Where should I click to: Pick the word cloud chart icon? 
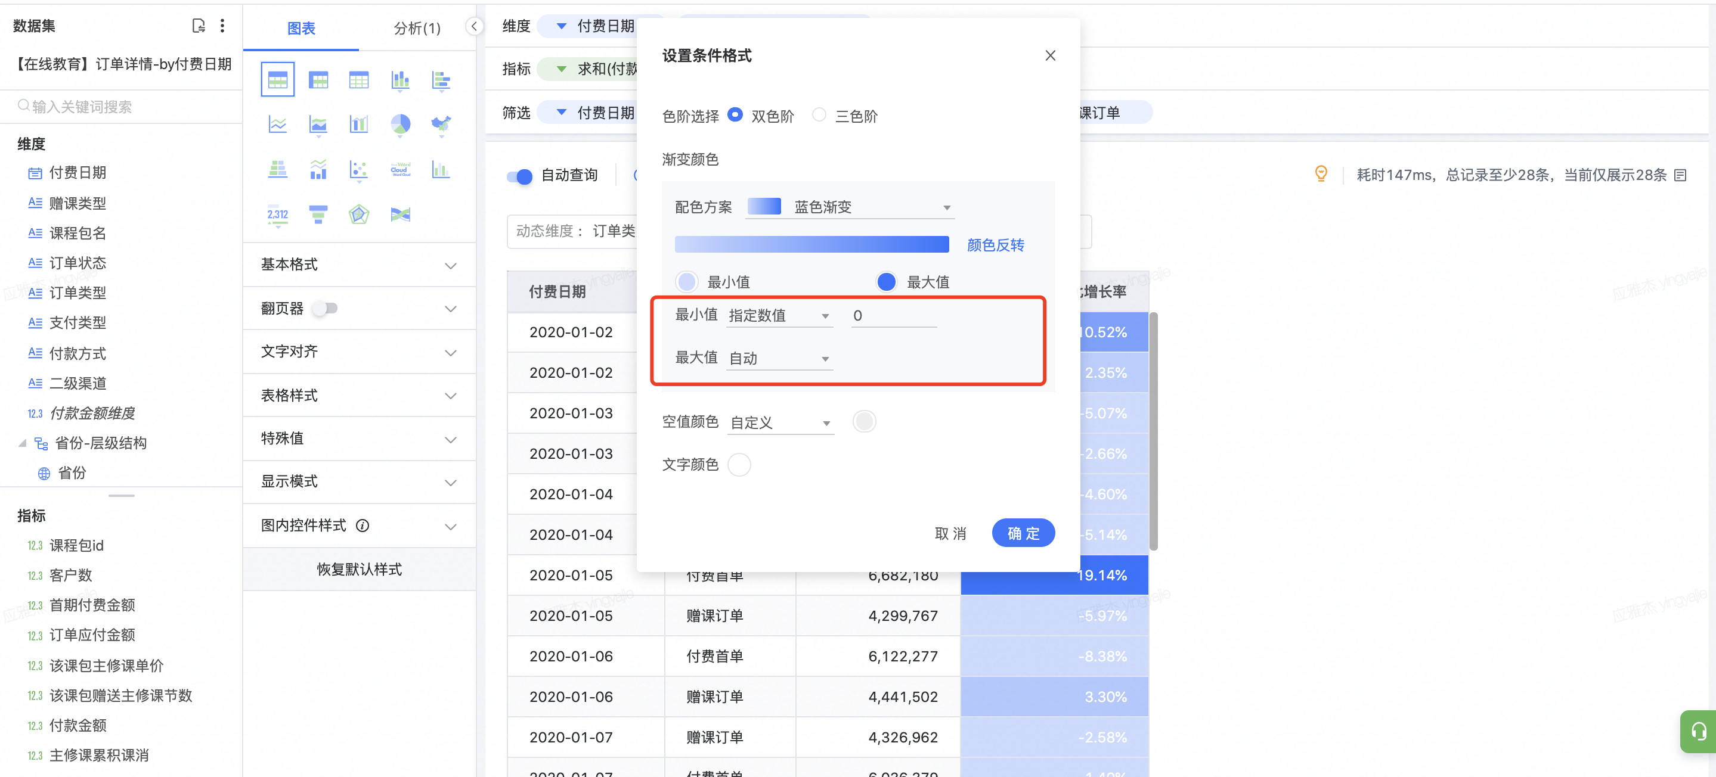point(399,170)
